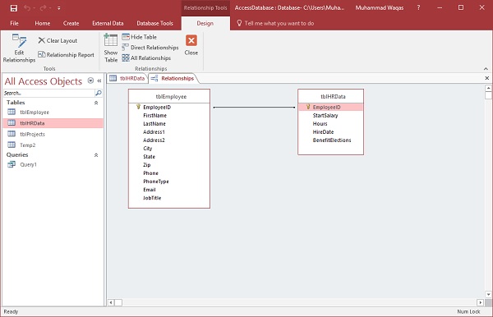Click the search magnifier in the navigation pane
The height and width of the screenshot is (317, 493).
[99, 93]
